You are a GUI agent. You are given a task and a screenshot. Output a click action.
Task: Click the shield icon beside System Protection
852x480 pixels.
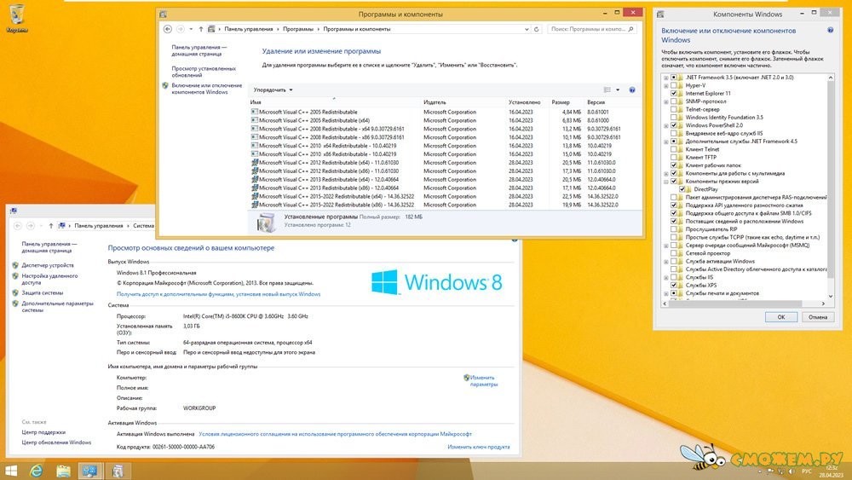[x=15, y=293]
